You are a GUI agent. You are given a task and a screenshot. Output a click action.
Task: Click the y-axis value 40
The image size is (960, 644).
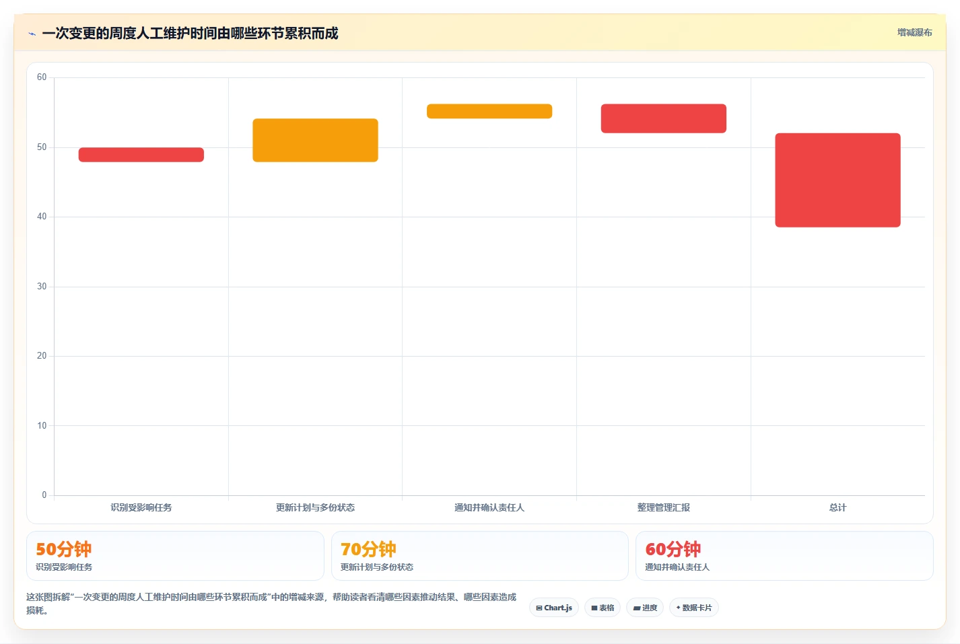click(x=42, y=217)
